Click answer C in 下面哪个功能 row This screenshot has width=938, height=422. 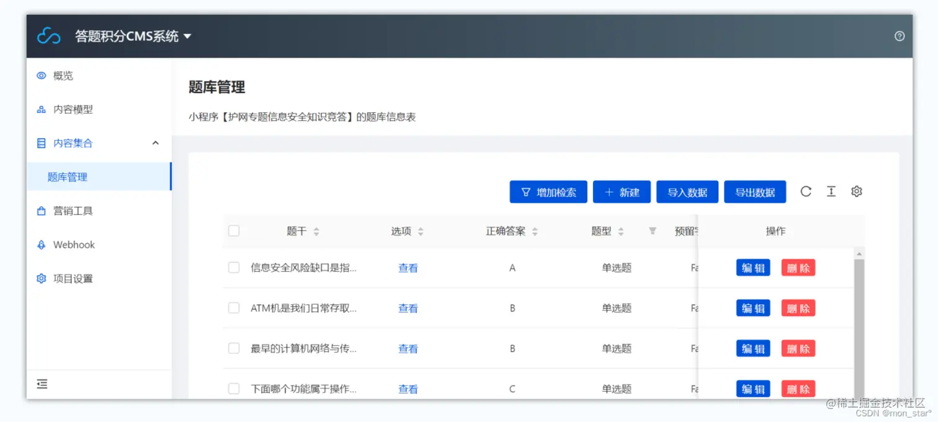(x=512, y=389)
